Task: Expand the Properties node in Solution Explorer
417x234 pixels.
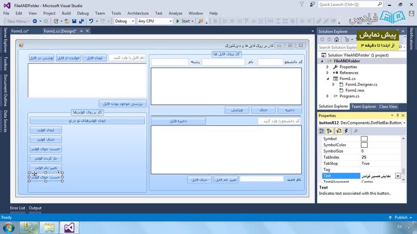Action: coord(328,67)
